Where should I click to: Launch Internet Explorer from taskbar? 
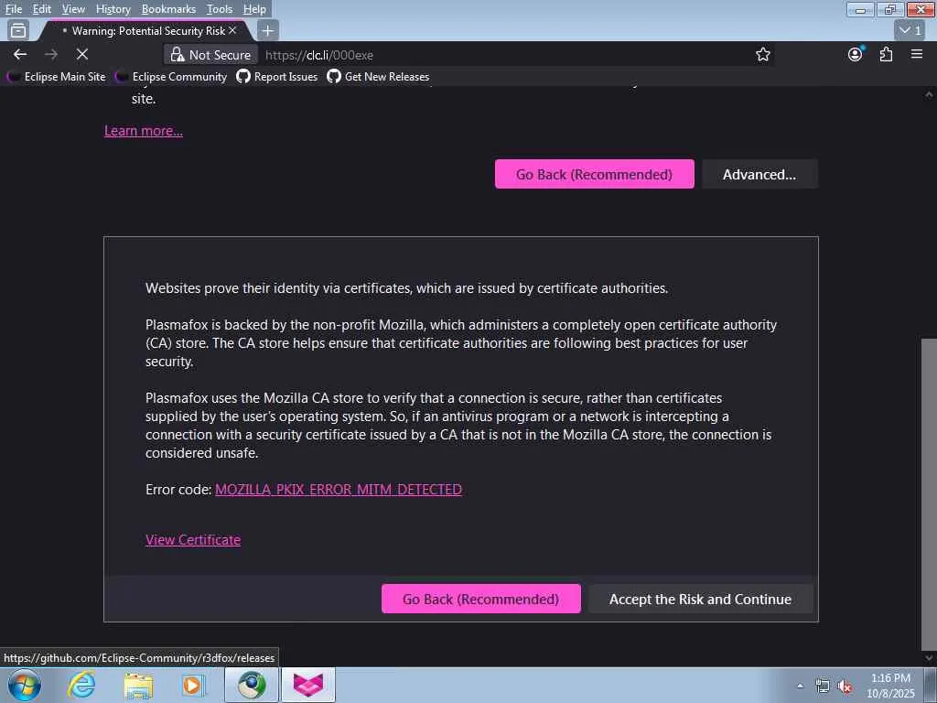pyautogui.click(x=81, y=685)
